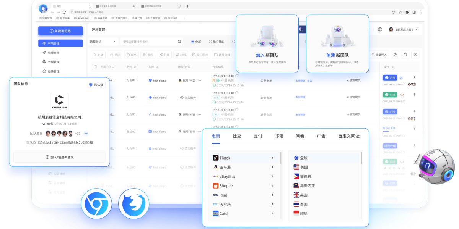Click 加入/创建新团队 in the team panel
This screenshot has height=229, width=459.
[x=59, y=157]
